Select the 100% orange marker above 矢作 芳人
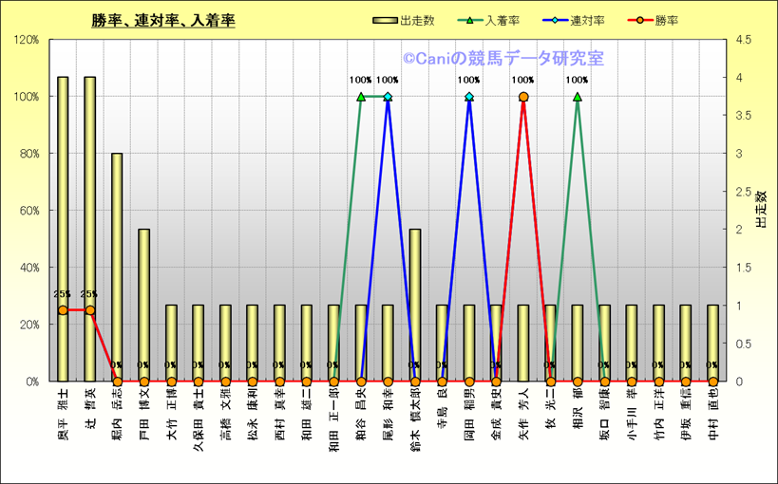Screen dimensions: 778x484 (x=523, y=97)
